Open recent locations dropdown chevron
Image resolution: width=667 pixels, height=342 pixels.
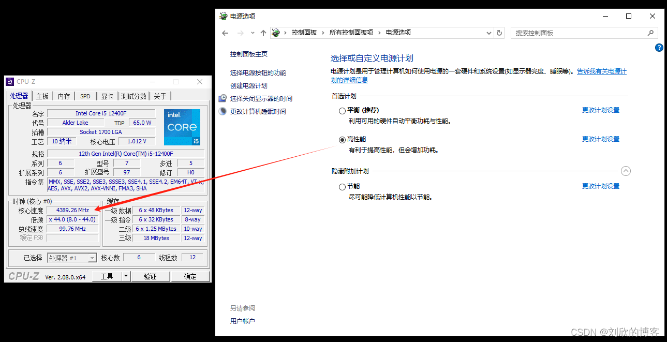click(253, 33)
